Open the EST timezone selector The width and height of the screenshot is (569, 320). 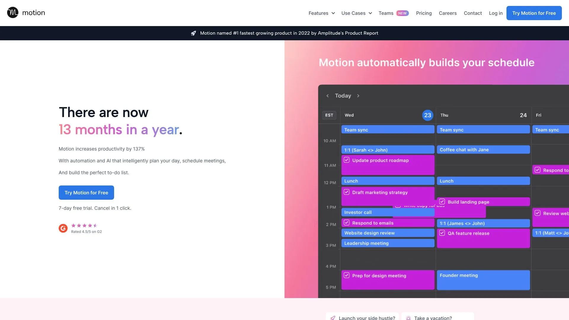pyautogui.click(x=329, y=115)
